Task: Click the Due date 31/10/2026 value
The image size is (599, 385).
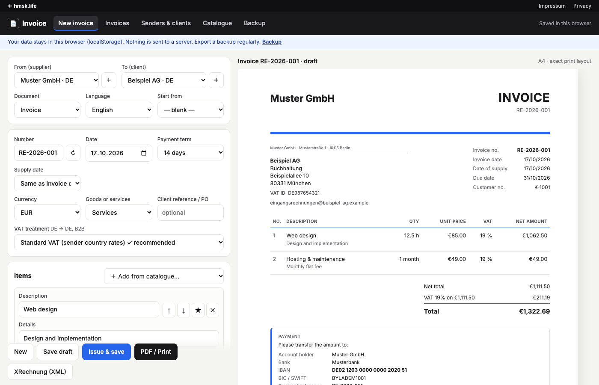Action: [x=537, y=178]
